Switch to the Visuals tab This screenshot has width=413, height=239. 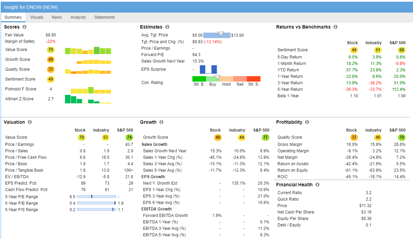[x=37, y=17]
